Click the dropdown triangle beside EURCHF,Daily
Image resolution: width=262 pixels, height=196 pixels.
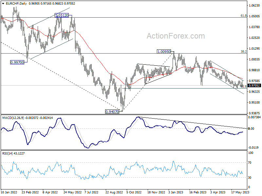(3, 4)
